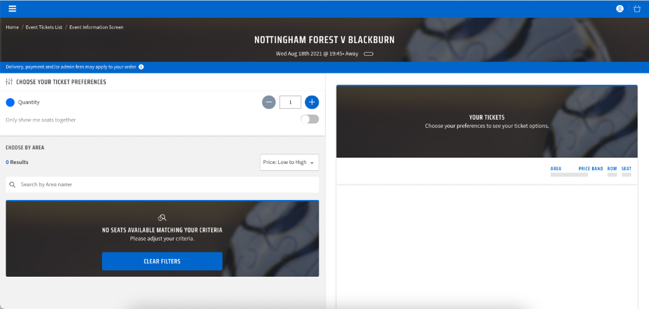The image size is (649, 309).
Task: Click the search magnifier icon
Action: pos(13,184)
